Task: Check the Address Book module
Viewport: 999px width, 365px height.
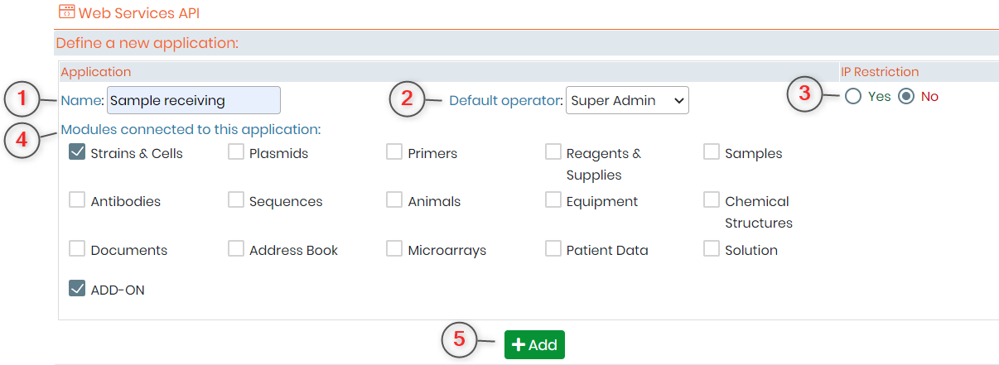Action: [236, 248]
